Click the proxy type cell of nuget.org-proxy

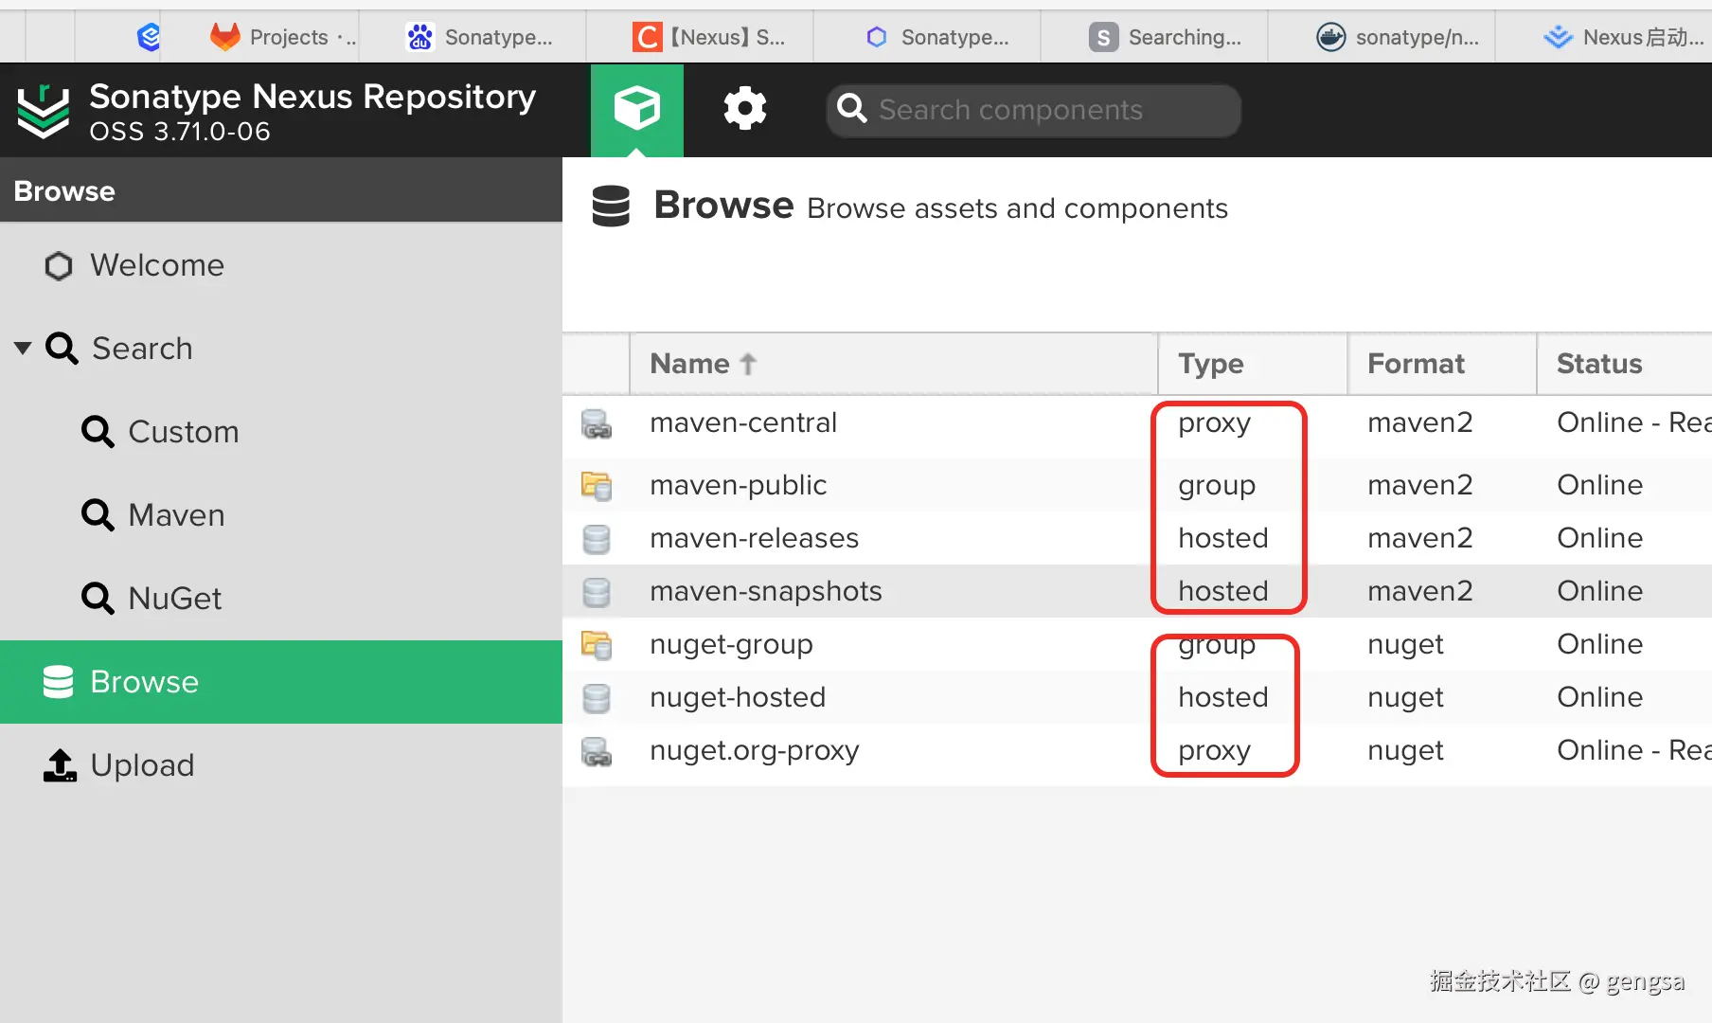1215,751
